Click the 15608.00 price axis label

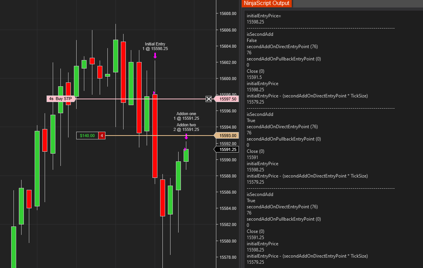coord(228,13)
